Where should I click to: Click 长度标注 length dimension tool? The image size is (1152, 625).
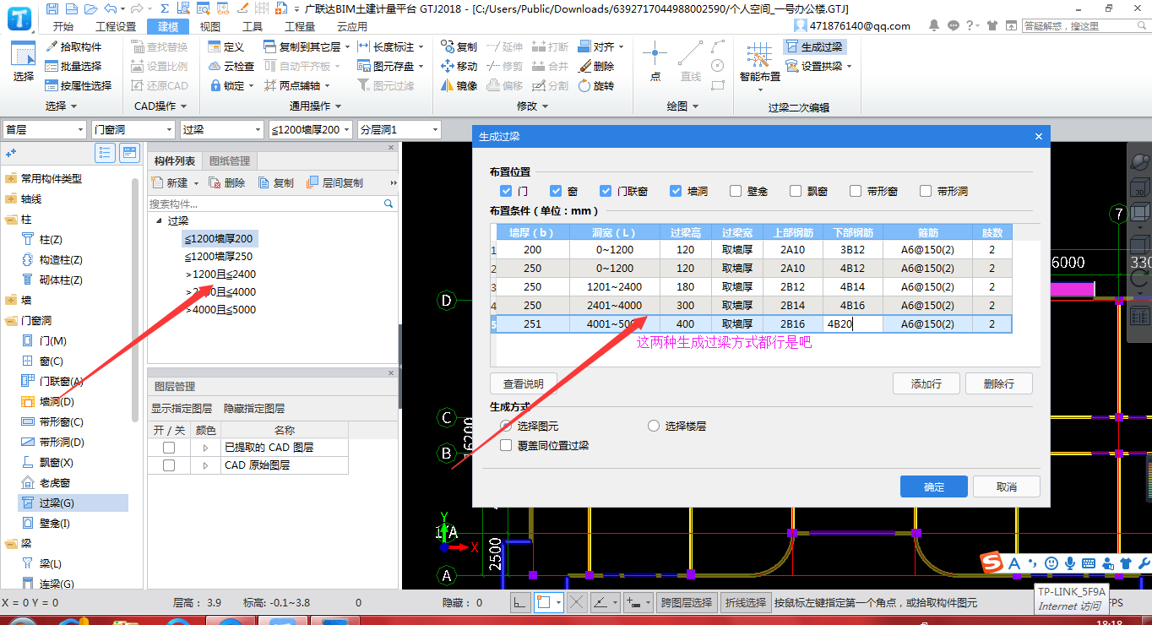click(391, 47)
